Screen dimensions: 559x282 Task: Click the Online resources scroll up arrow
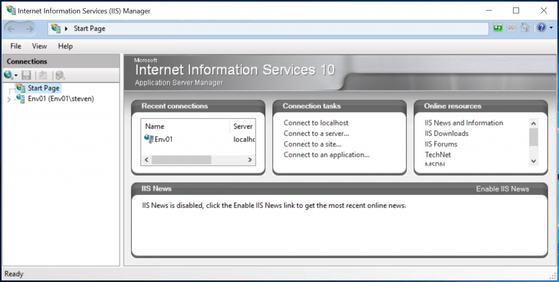(533, 124)
